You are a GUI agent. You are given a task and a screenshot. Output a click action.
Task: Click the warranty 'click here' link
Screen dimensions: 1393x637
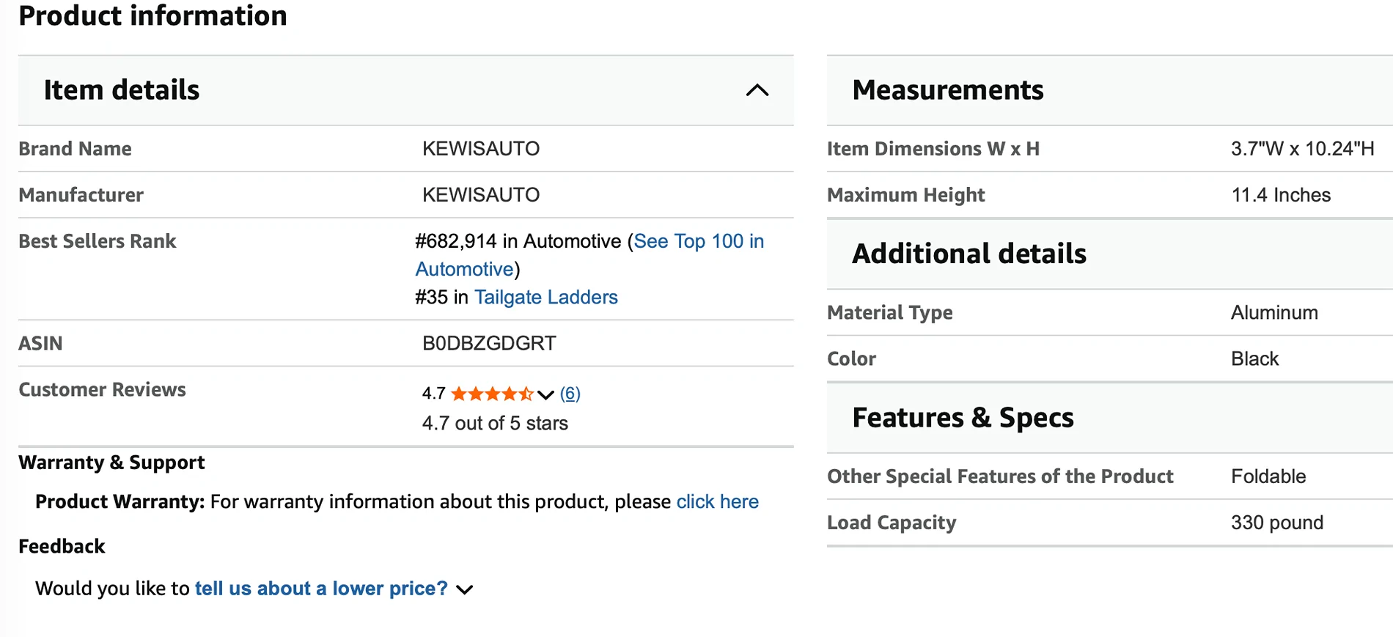point(717,501)
